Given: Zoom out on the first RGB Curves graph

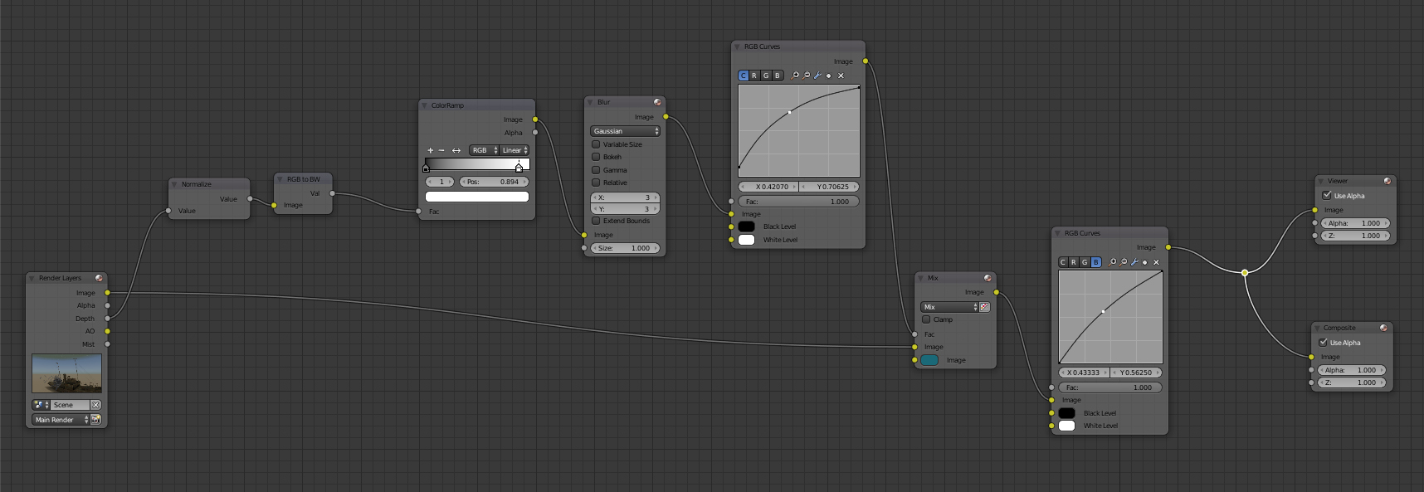Looking at the screenshot, I should tap(806, 76).
